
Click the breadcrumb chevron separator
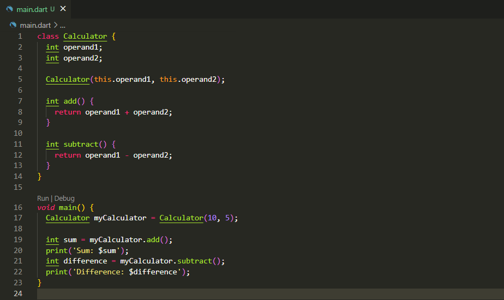click(55, 25)
